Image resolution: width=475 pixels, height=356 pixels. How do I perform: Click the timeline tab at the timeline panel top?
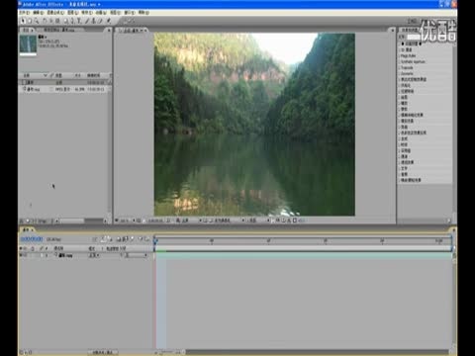[x=27, y=229]
